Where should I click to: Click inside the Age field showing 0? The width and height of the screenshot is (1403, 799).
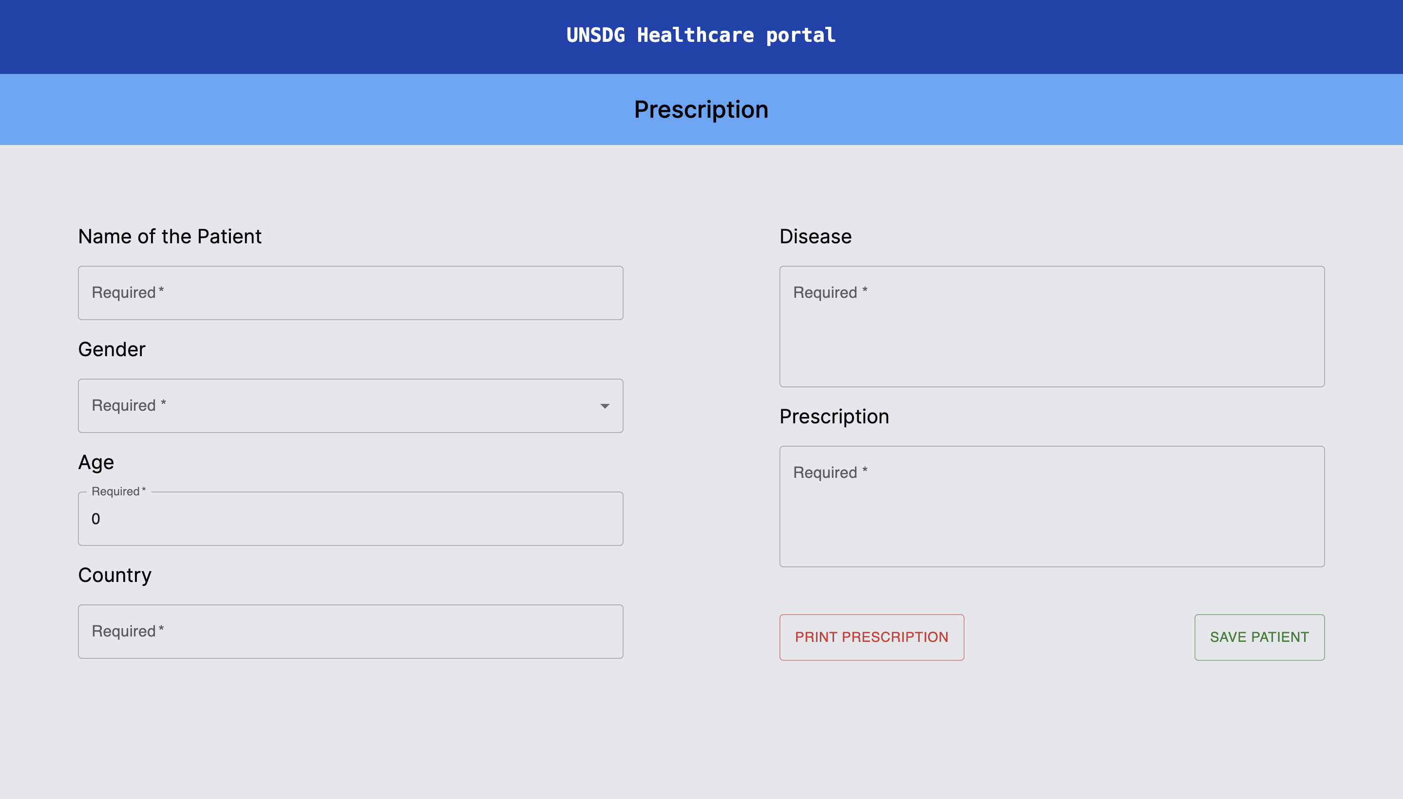tap(350, 518)
